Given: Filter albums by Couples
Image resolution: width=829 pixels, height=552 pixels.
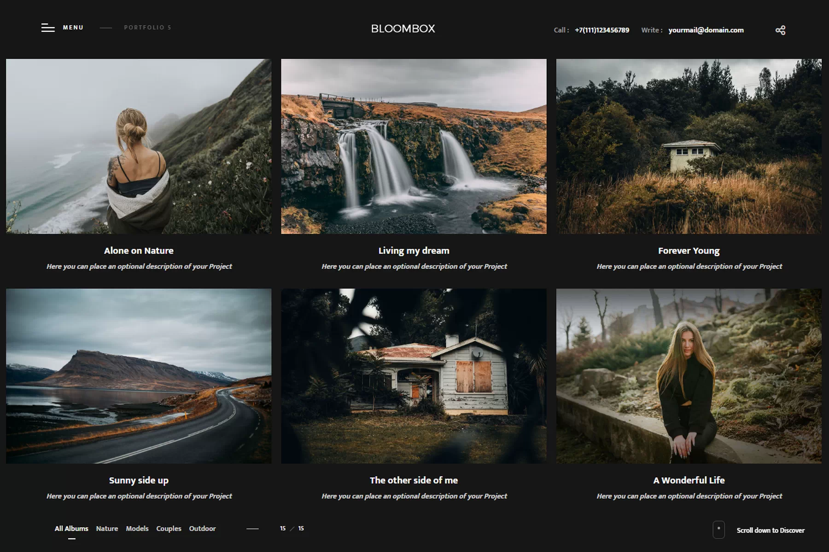Looking at the screenshot, I should click(x=169, y=529).
